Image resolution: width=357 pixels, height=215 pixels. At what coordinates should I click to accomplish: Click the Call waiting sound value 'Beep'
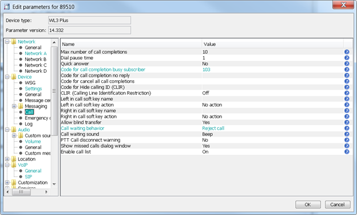208,134
